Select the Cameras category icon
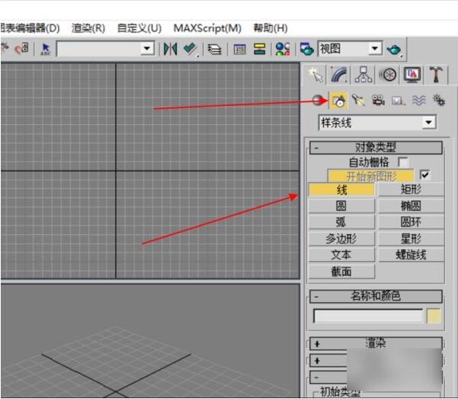The width and height of the screenshot is (458, 399). click(x=379, y=100)
